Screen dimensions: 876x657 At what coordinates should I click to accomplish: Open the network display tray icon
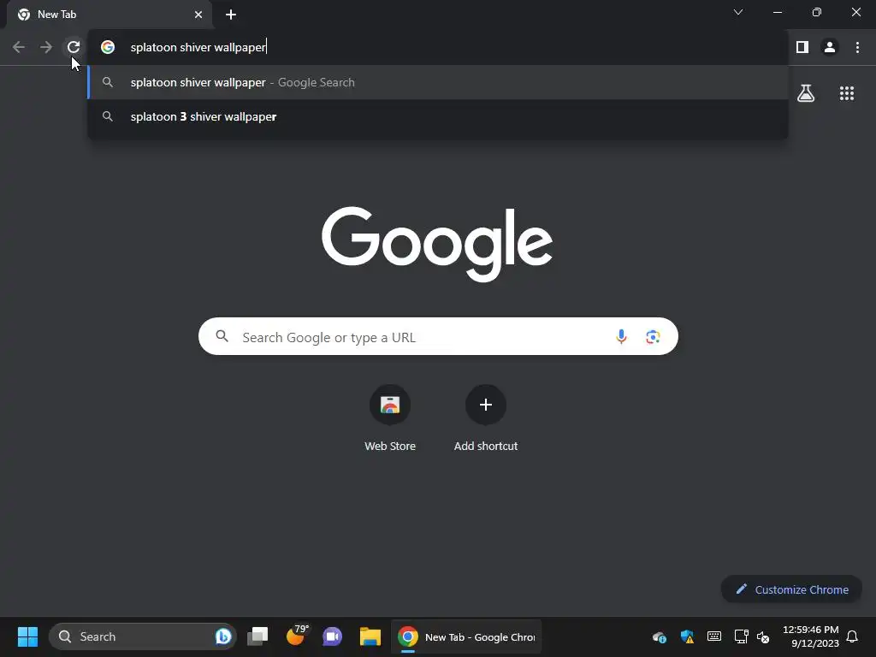point(741,636)
